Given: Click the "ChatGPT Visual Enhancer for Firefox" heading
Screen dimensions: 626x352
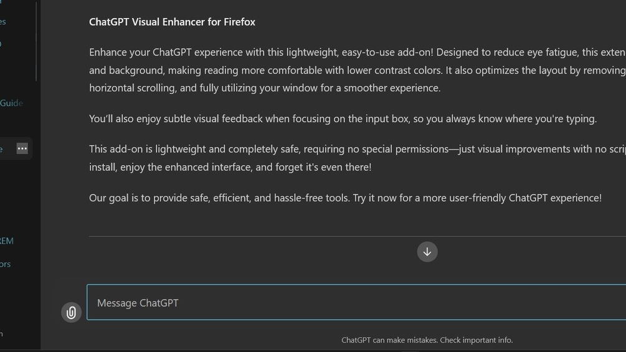Looking at the screenshot, I should [x=172, y=22].
